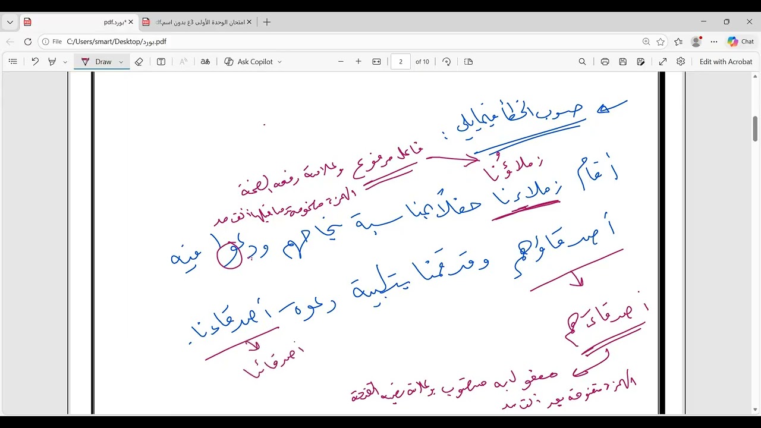The image size is (761, 428).
Task: Open PDF viewer settings gear
Action: point(681,62)
